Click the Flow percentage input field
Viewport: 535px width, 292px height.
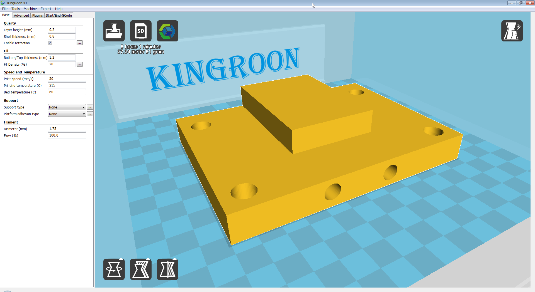[67, 135]
